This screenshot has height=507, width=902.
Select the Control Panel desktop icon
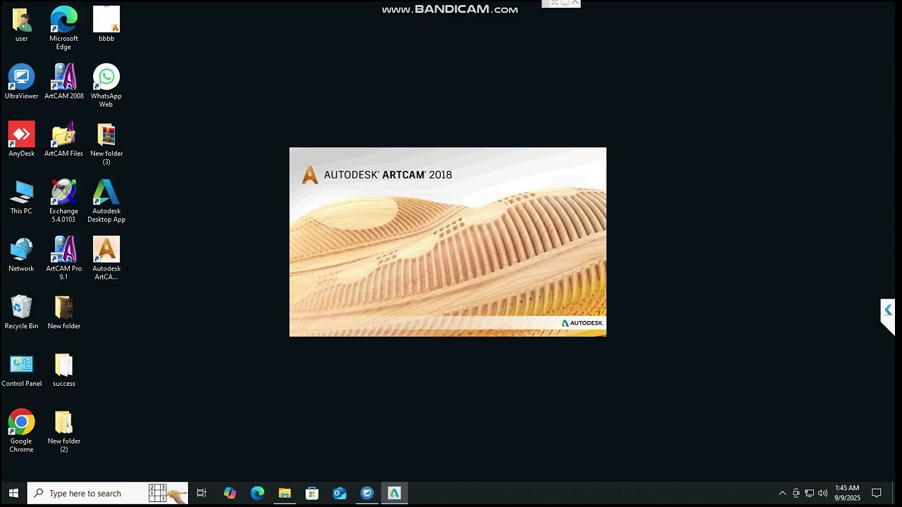(x=21, y=370)
